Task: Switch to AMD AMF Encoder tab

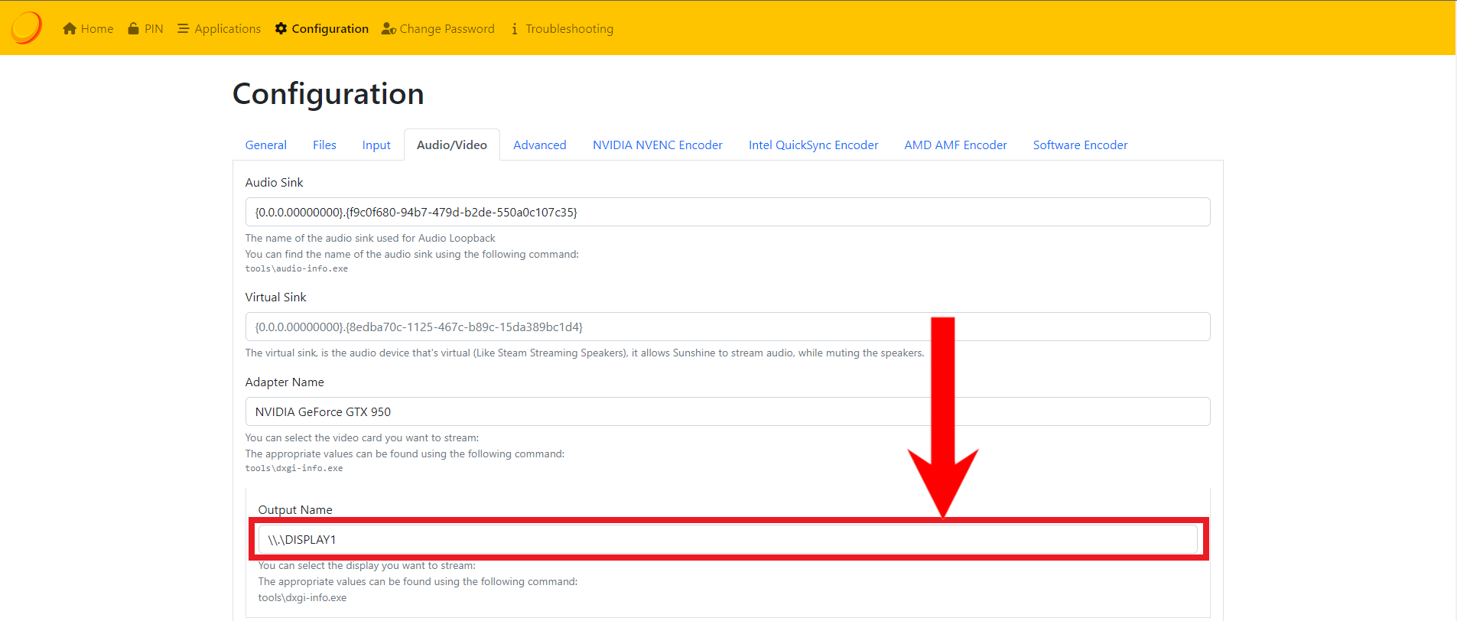Action: [x=955, y=145]
